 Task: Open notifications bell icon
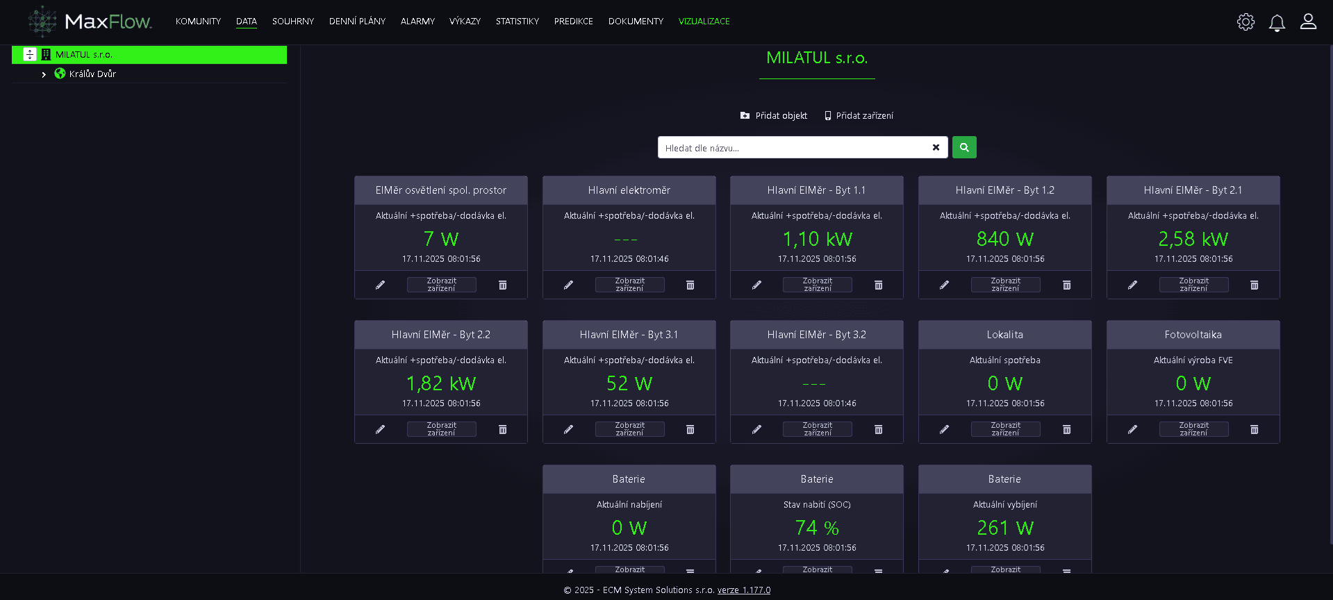[x=1277, y=23]
